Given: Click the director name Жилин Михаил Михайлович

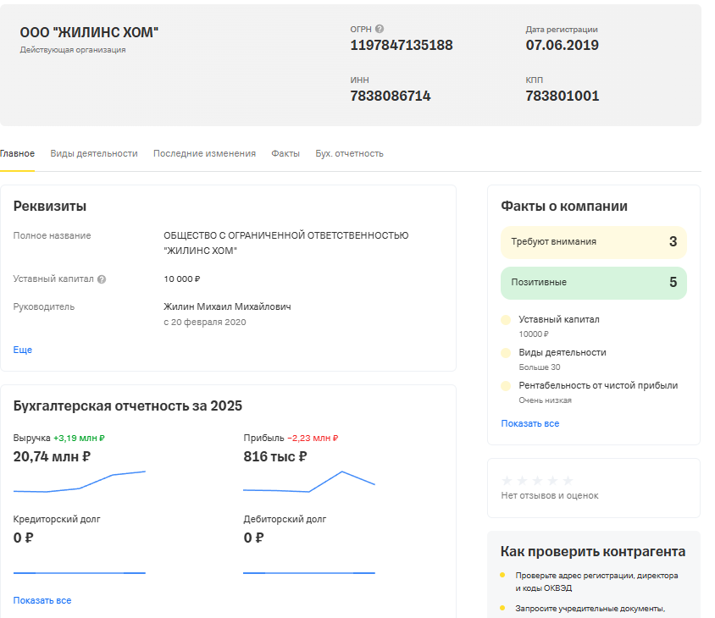Looking at the screenshot, I should (227, 306).
